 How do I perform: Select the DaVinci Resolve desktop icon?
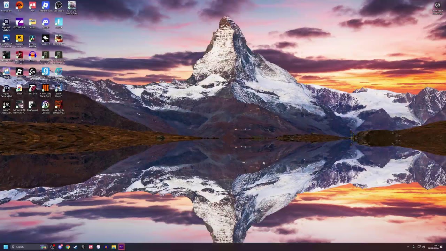pyautogui.click(x=32, y=41)
